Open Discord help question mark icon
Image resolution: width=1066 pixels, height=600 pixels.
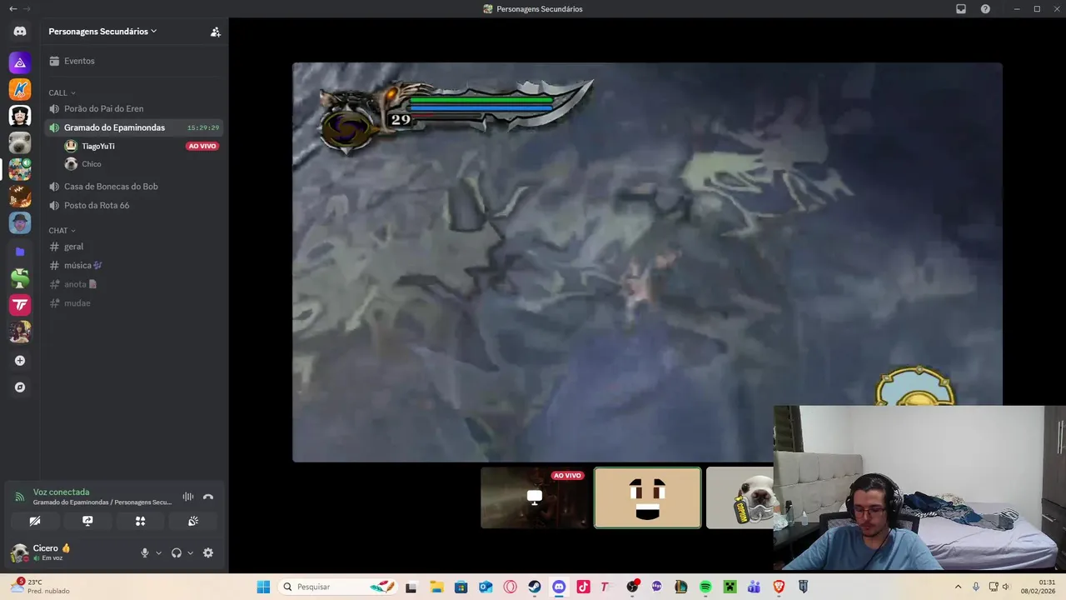[985, 9]
